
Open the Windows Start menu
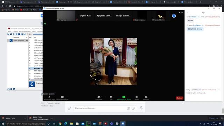coord(3,124)
